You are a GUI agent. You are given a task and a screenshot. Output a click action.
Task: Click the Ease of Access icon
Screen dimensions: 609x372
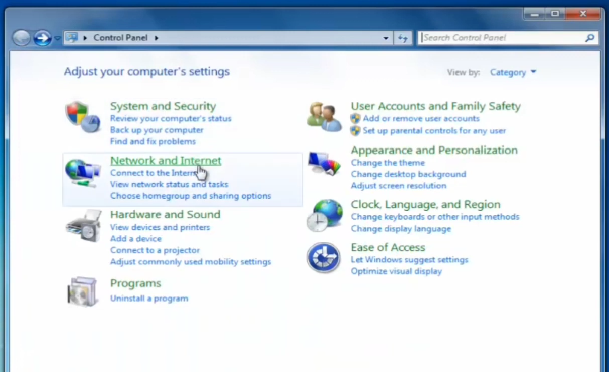pyautogui.click(x=324, y=258)
